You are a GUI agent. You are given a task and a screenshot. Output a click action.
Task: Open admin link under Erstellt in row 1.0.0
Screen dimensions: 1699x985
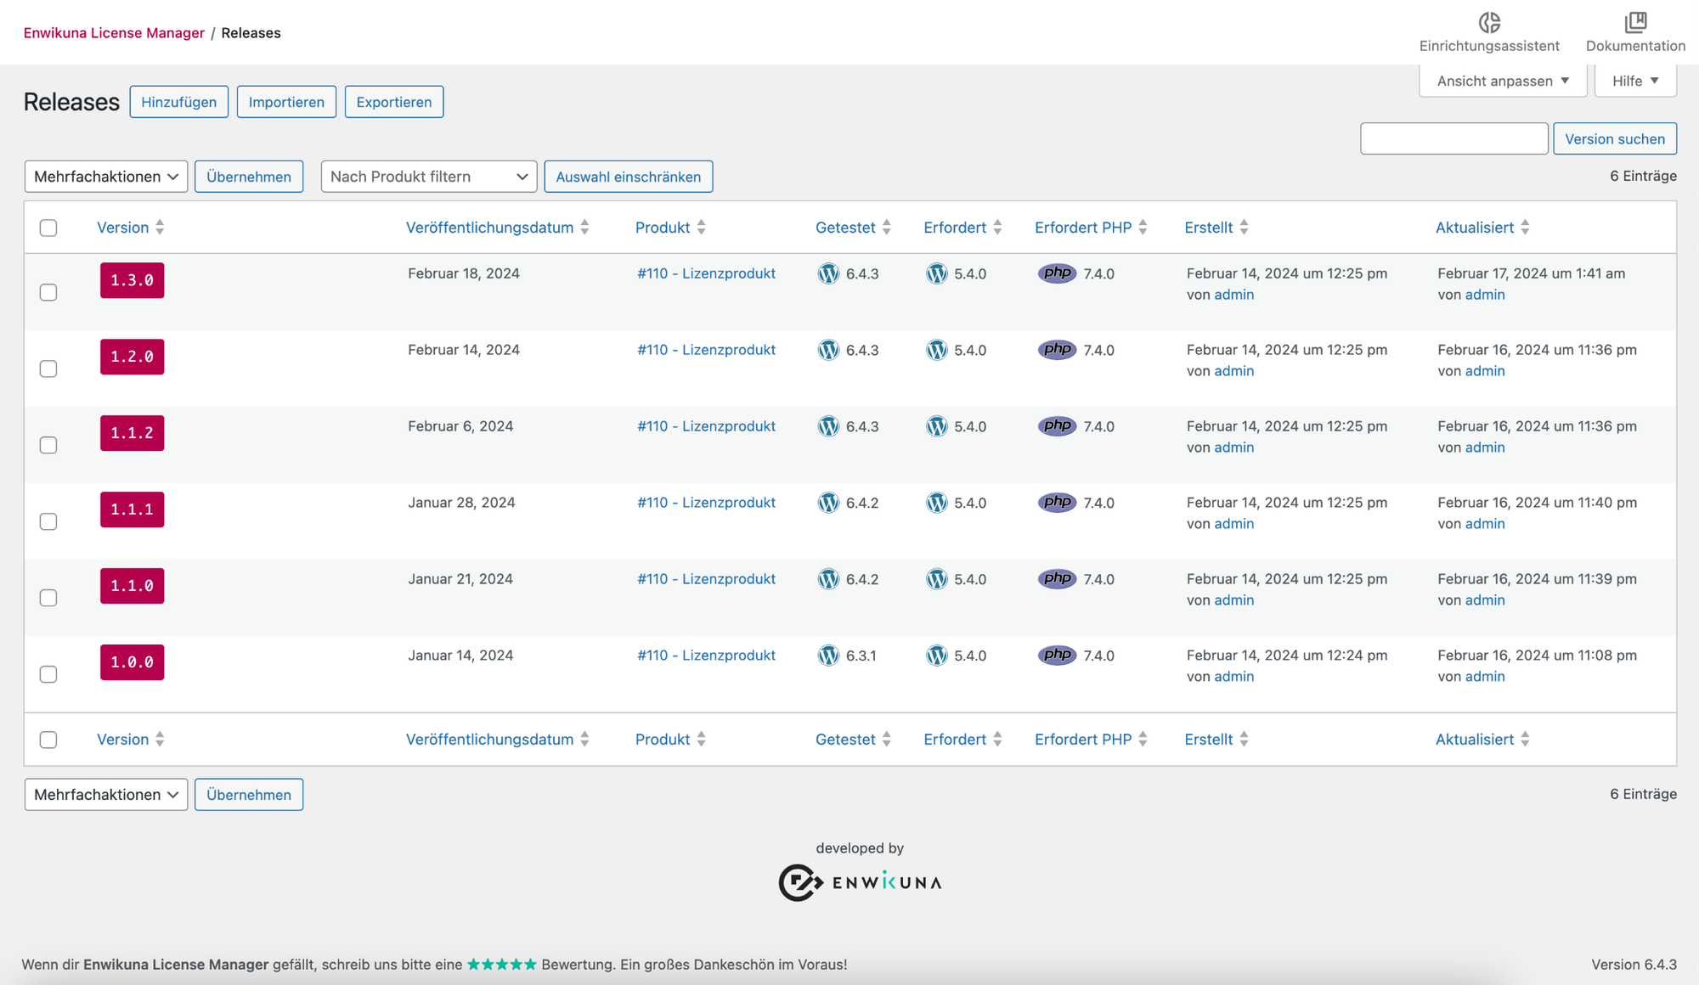click(x=1233, y=677)
